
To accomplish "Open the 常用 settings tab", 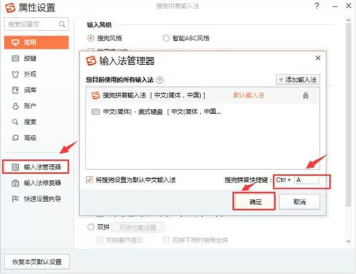I will 36,42.
